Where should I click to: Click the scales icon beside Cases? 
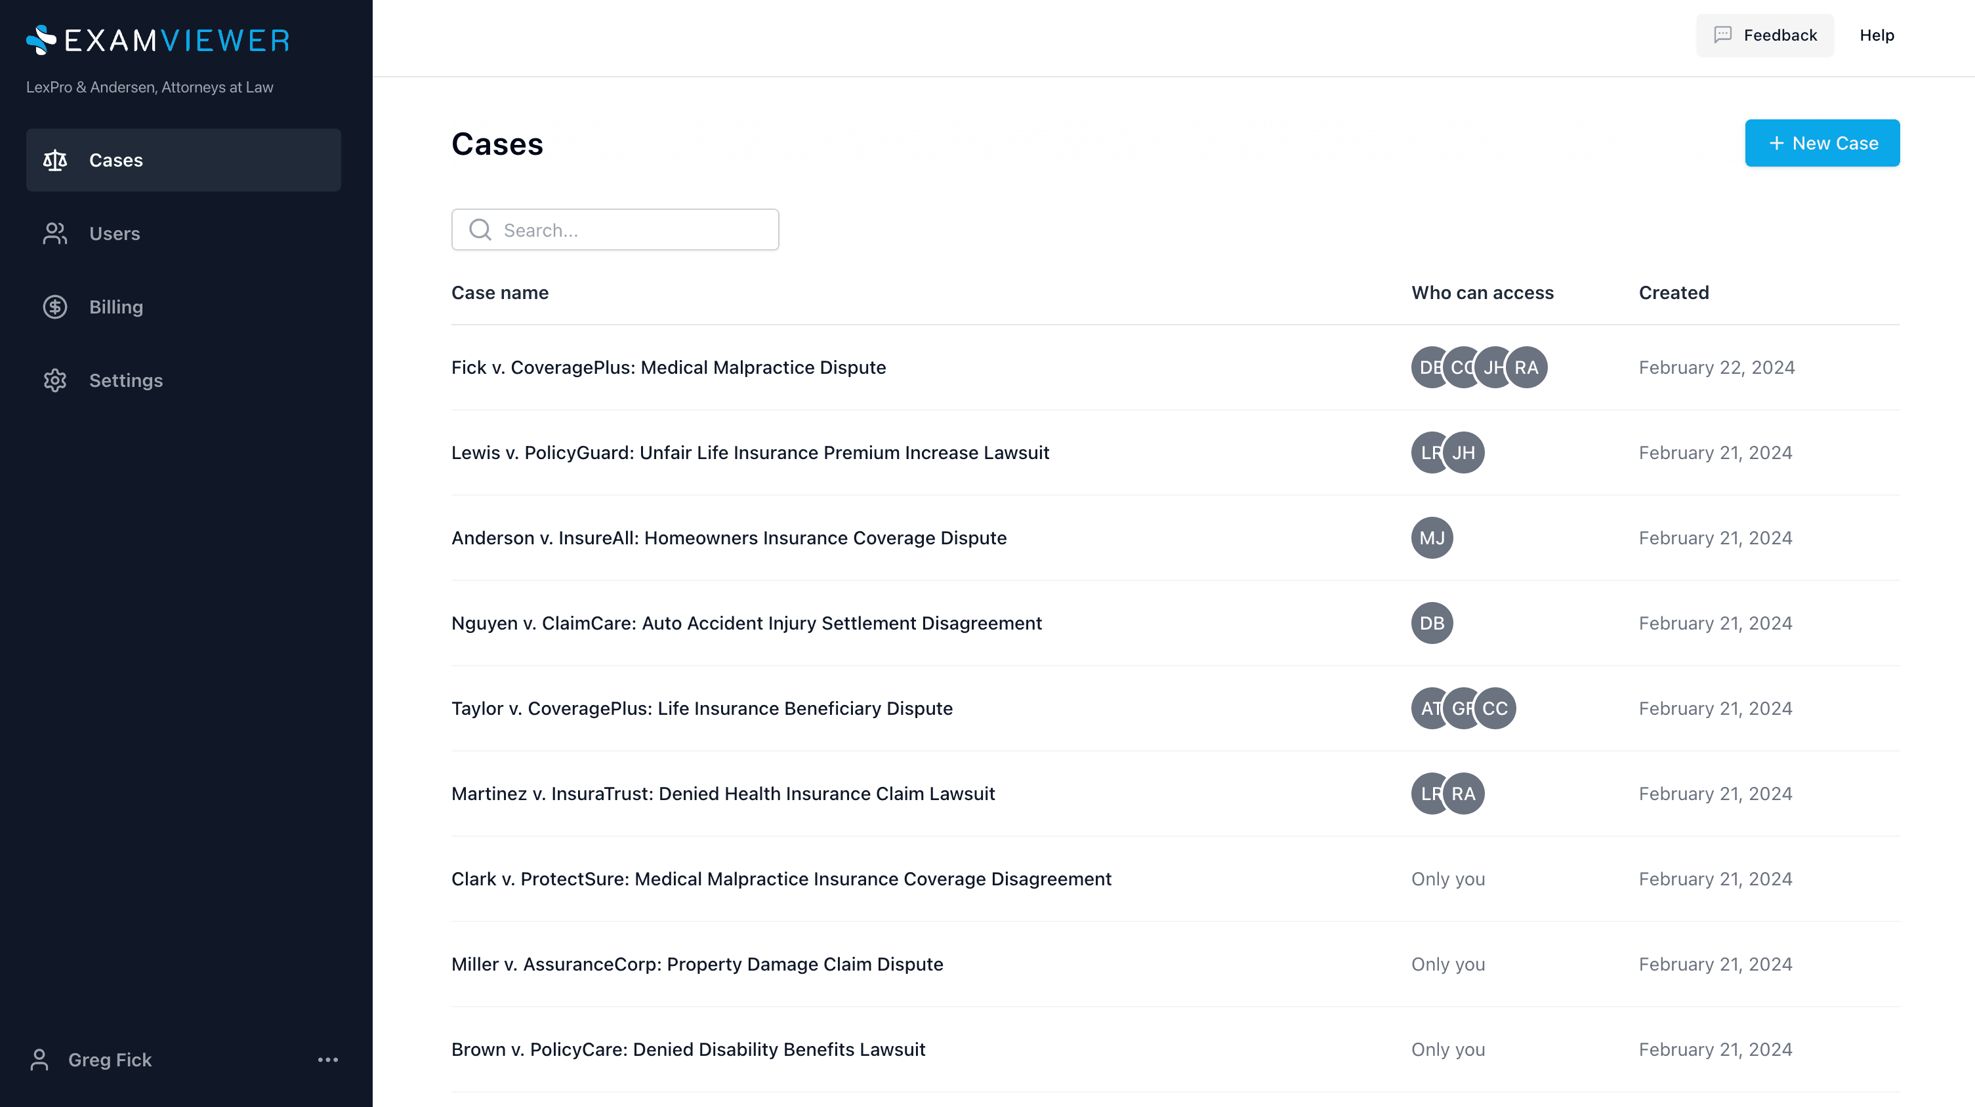[55, 160]
